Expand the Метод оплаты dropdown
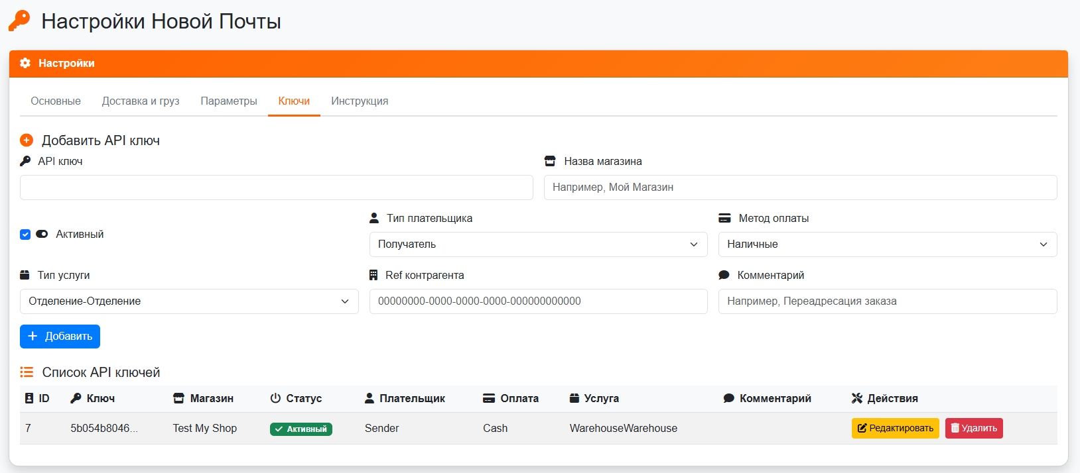 pyautogui.click(x=887, y=244)
